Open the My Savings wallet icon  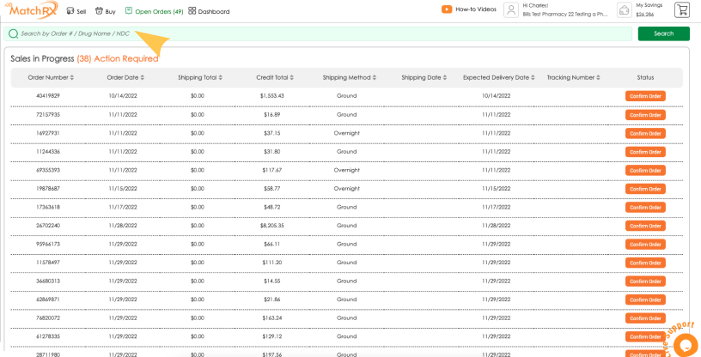623,10
